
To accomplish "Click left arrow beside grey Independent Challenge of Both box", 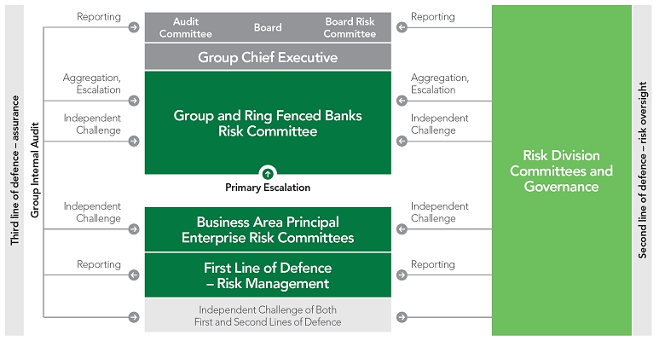I will point(134,317).
